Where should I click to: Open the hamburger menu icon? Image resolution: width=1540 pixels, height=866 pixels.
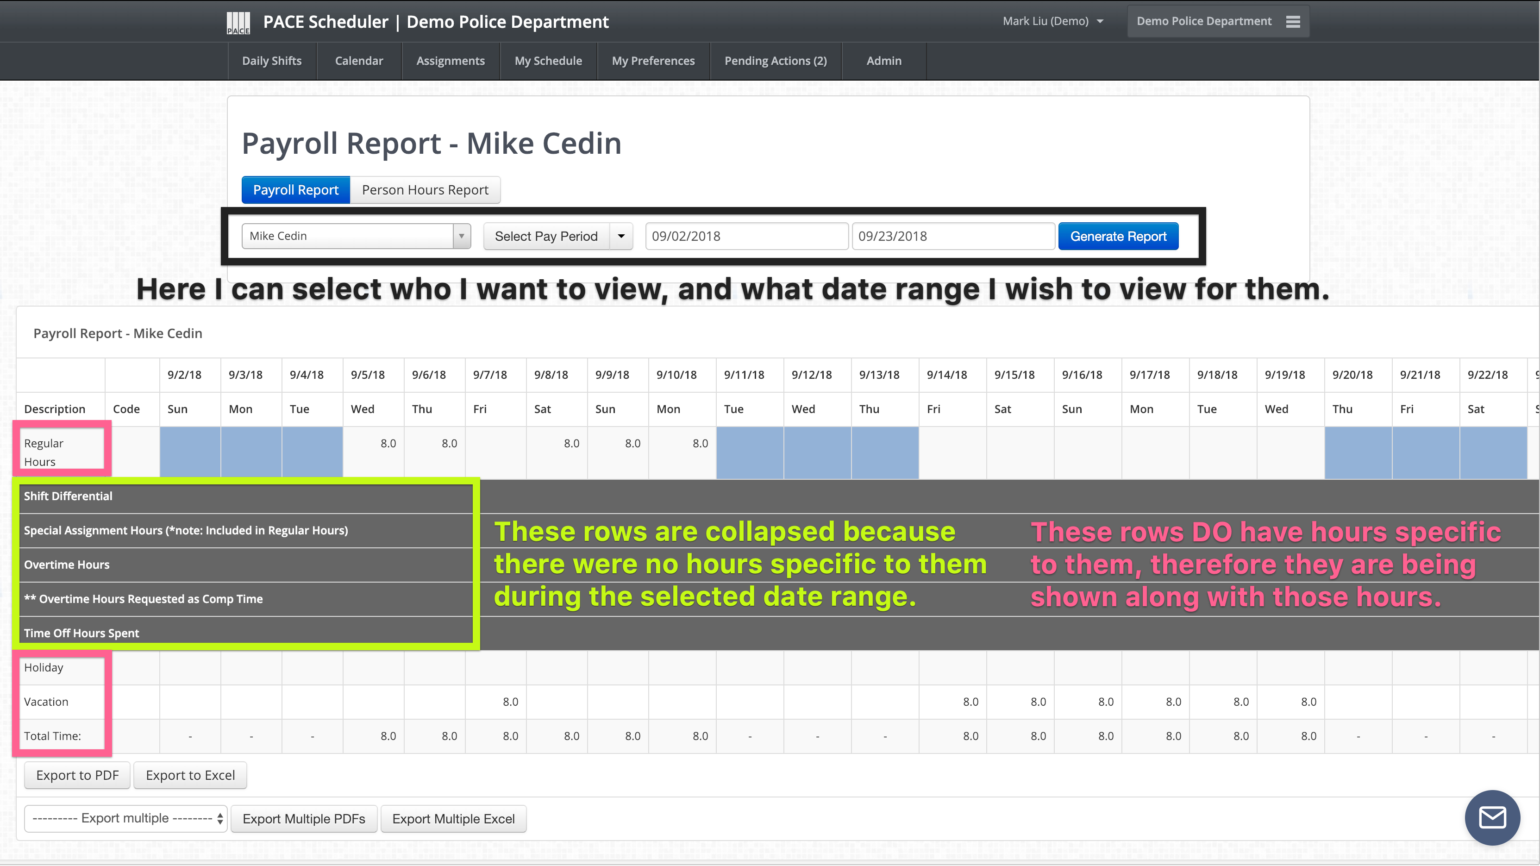point(1293,21)
